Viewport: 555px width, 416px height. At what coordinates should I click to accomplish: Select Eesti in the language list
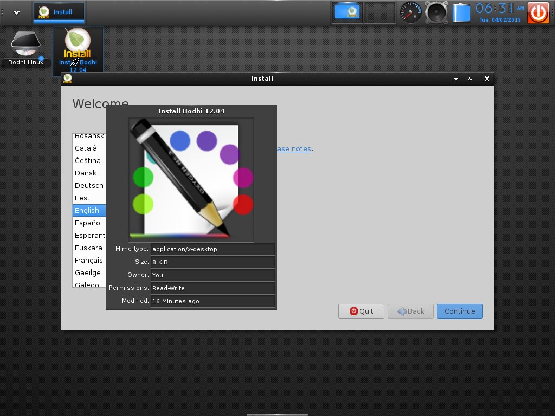click(89, 198)
